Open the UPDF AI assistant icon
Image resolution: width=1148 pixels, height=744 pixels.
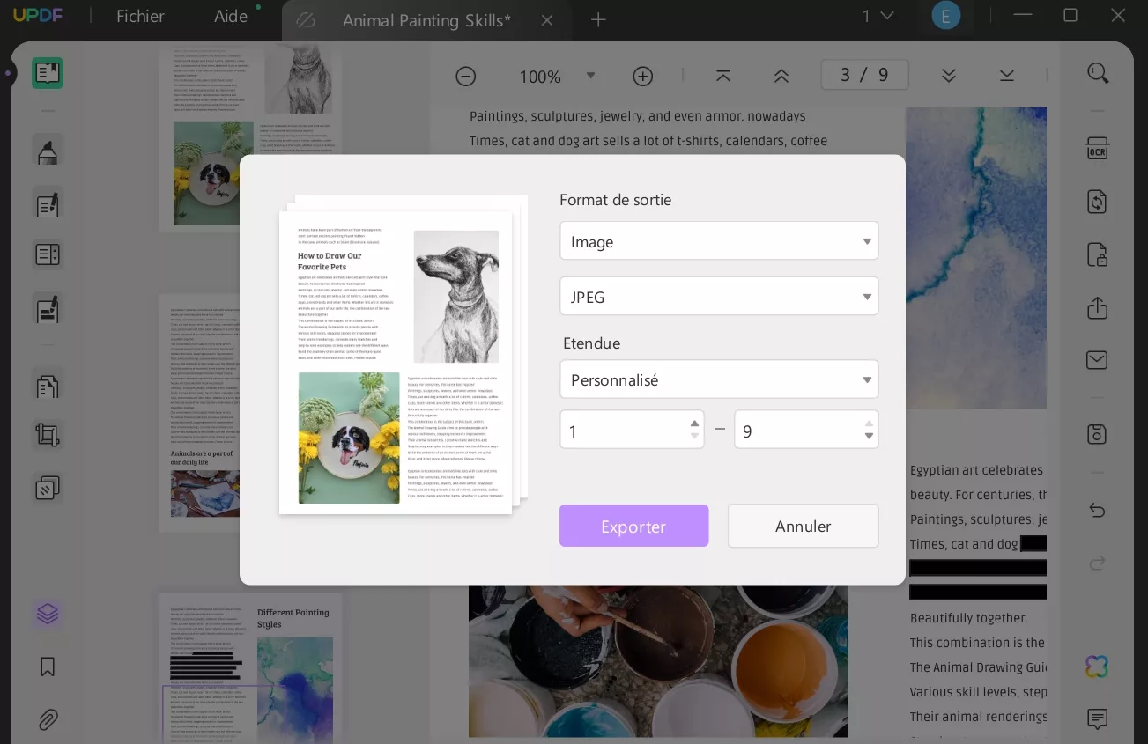click(1097, 667)
